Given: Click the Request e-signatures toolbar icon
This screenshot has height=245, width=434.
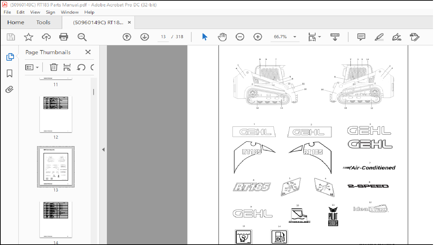Looking at the screenshot, I should click(x=415, y=37).
